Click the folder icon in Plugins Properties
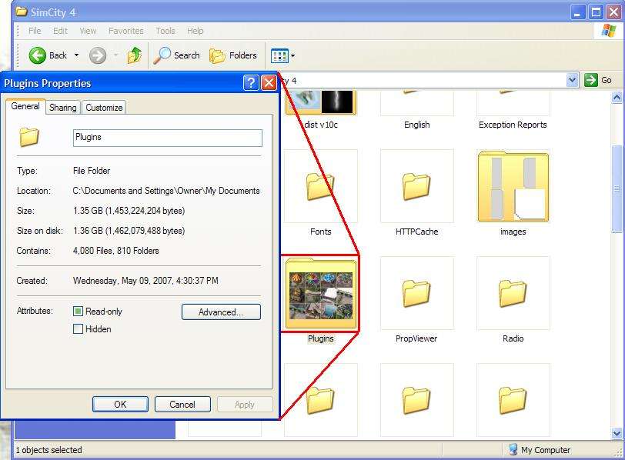Image resolution: width=625 pixels, height=460 pixels. point(29,137)
